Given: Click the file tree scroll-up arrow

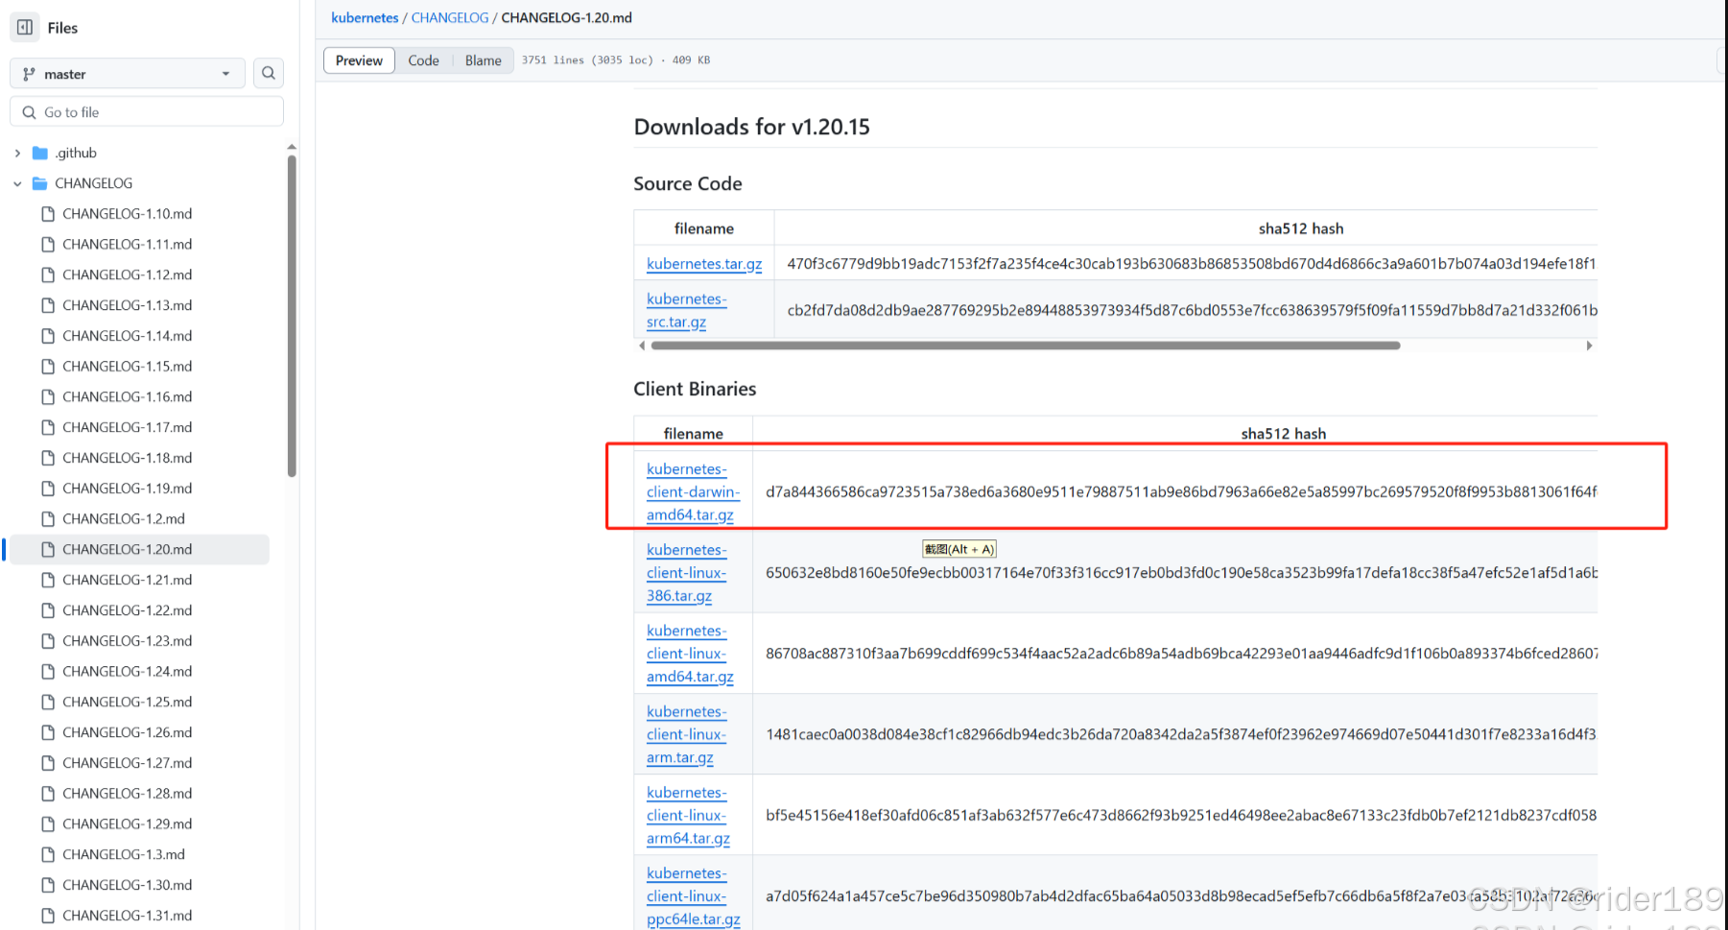Looking at the screenshot, I should (x=292, y=147).
